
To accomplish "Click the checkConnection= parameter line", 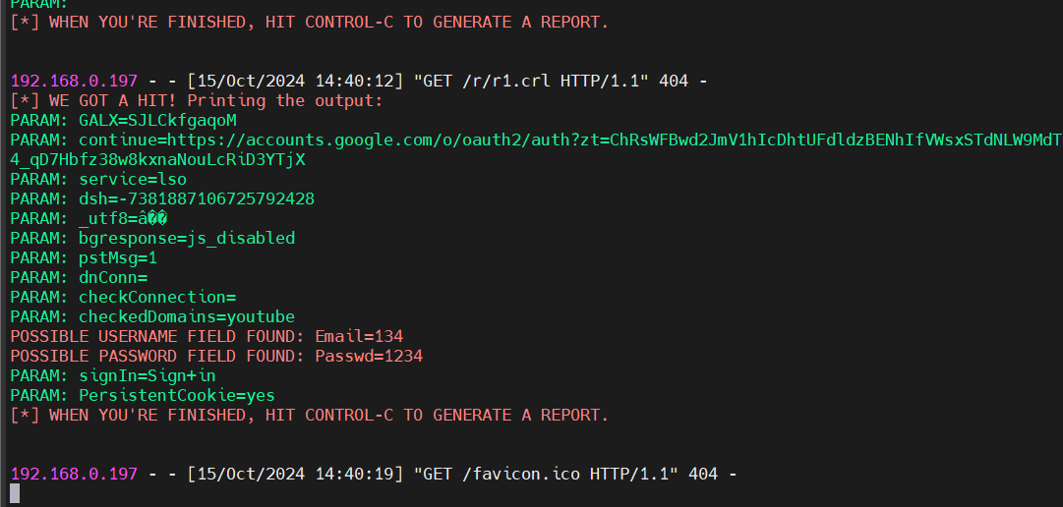I will pyautogui.click(x=157, y=297).
